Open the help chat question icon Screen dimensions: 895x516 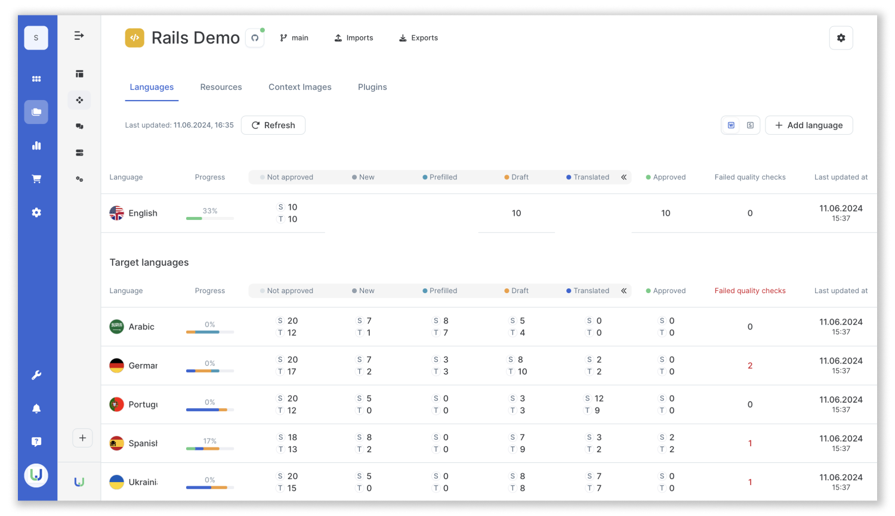(x=36, y=442)
